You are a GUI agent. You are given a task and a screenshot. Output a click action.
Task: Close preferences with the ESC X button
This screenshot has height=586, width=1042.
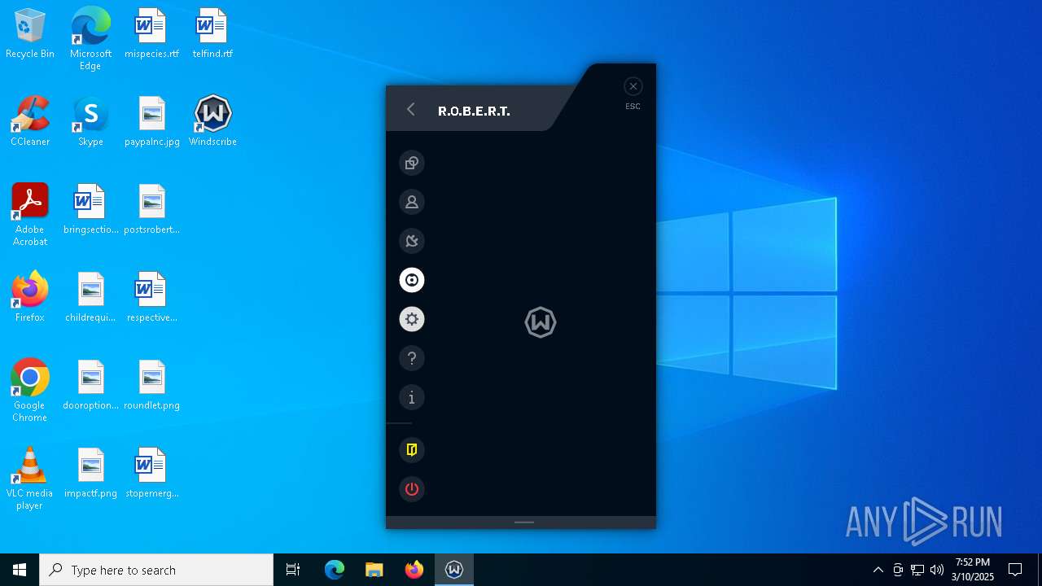click(633, 86)
